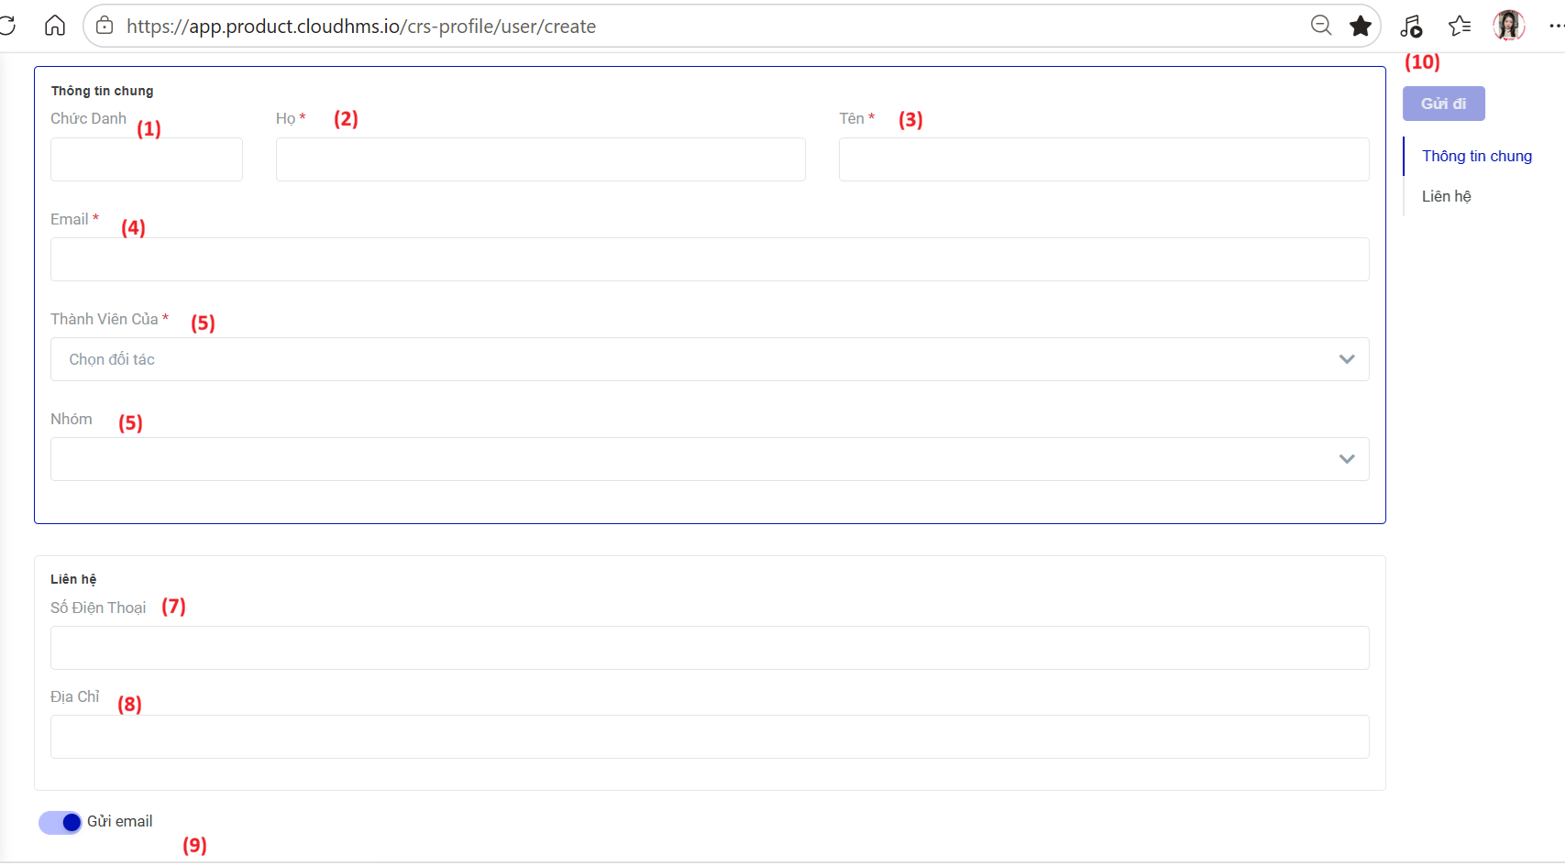Toggle the Gửi email switch
1565x865 pixels.
[60, 823]
